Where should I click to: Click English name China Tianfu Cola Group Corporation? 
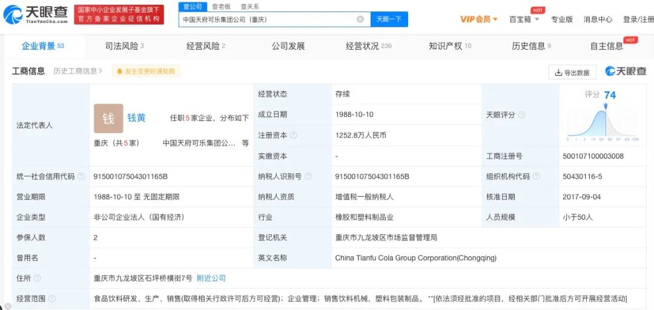(x=416, y=259)
